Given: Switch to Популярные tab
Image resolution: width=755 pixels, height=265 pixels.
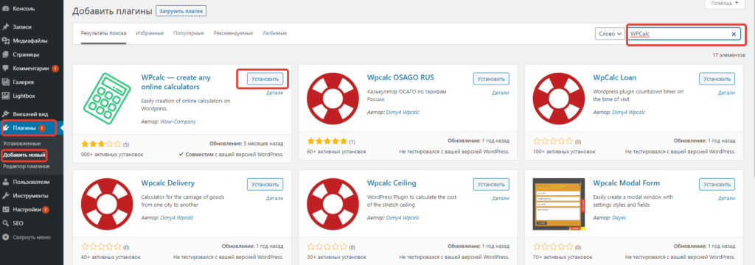Looking at the screenshot, I should point(189,34).
